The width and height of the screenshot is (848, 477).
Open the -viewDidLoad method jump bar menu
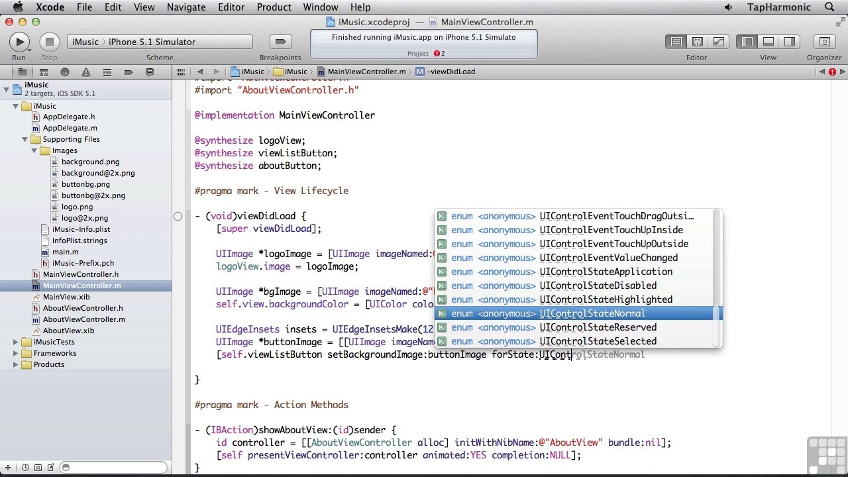click(x=445, y=72)
